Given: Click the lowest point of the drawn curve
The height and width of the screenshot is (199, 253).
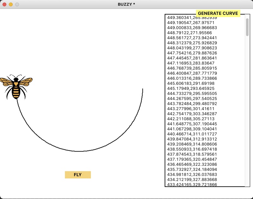Looking at the screenshot, I should (79, 151).
